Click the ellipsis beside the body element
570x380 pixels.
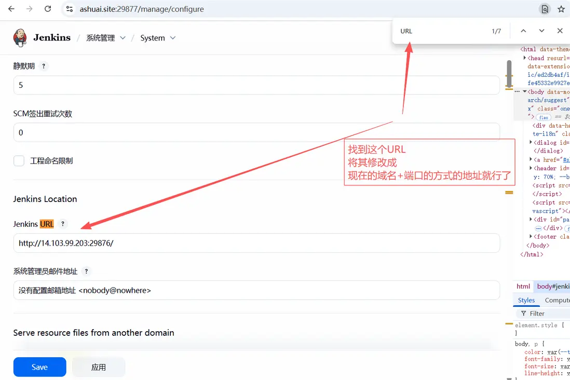[517, 92]
